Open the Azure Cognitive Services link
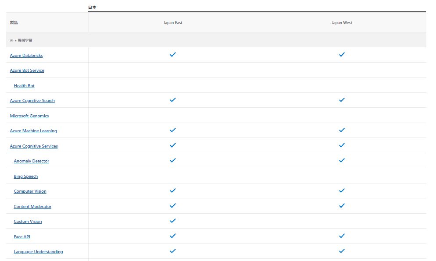436x261 pixels. pos(34,146)
